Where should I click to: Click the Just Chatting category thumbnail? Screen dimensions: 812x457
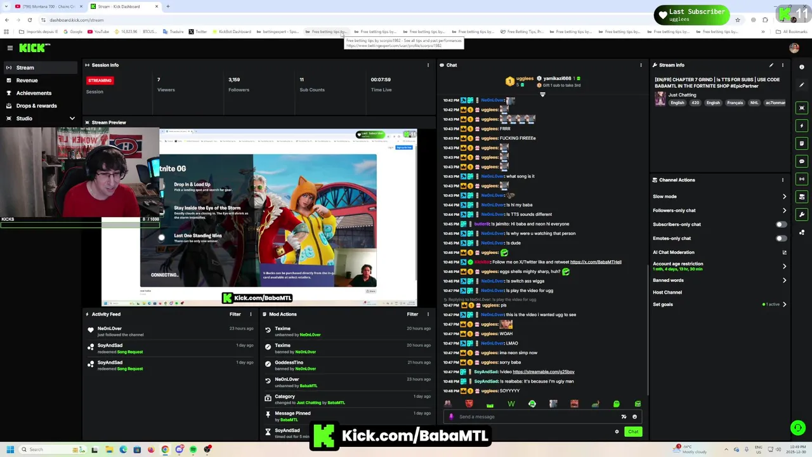[x=660, y=99]
